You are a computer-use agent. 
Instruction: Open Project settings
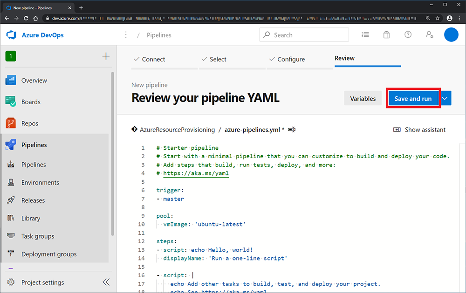[x=43, y=282]
